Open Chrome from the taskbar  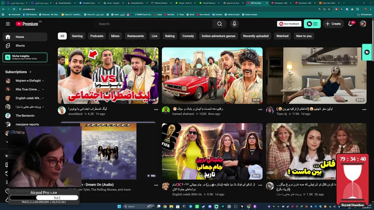pyautogui.click(x=165, y=206)
